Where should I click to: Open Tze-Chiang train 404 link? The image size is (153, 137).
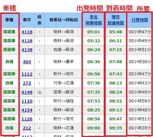click(x=27, y=62)
